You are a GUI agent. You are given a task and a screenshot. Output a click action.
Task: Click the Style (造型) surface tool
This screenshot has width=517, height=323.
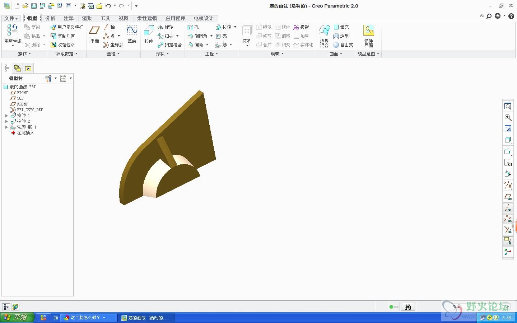[x=341, y=36]
